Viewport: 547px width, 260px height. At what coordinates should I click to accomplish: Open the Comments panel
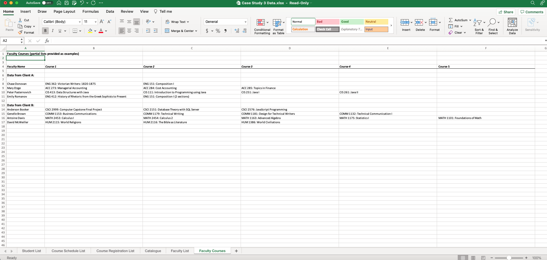click(x=532, y=12)
